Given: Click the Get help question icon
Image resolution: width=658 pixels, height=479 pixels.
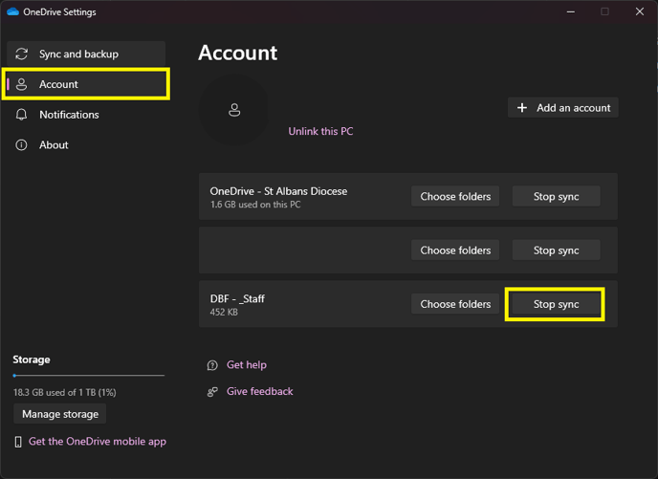Looking at the screenshot, I should tap(212, 365).
